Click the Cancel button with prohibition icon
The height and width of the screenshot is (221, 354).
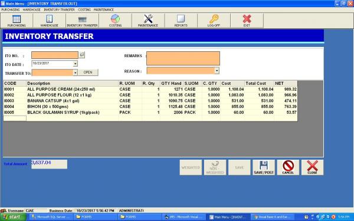[x=288, y=167]
